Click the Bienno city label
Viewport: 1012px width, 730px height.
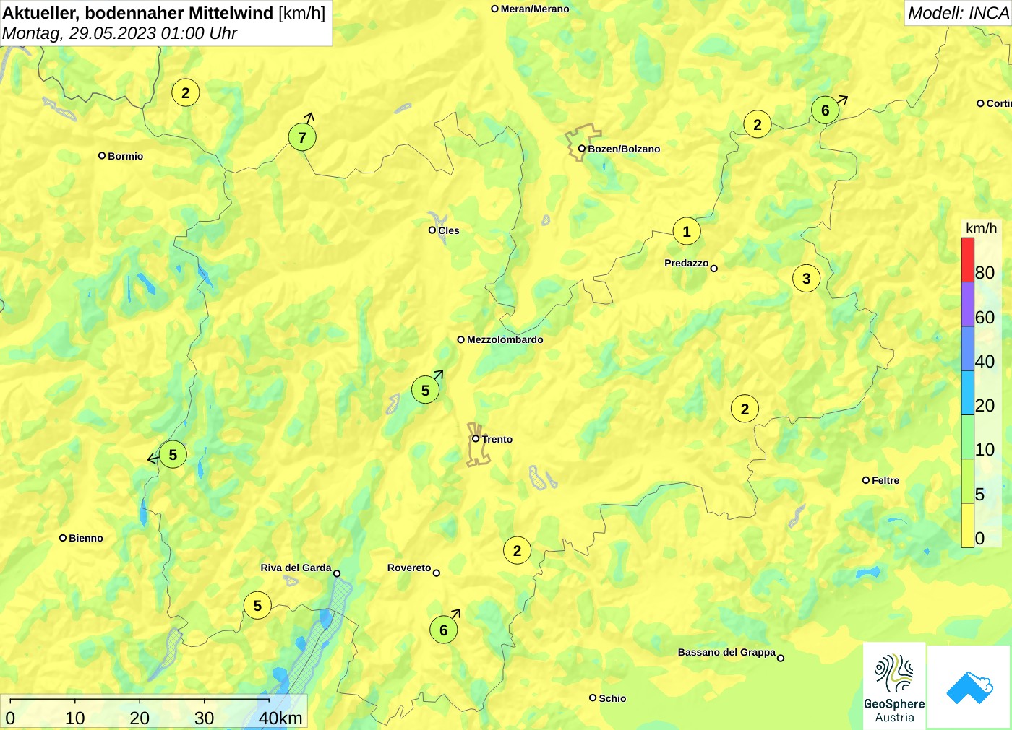pos(86,538)
